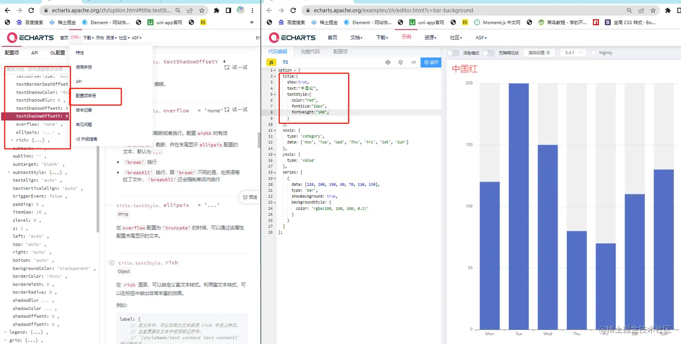Screen dimensions: 681x344
Task: Toggle the 无障碍花纹 pattern switch
Action: [488, 53]
